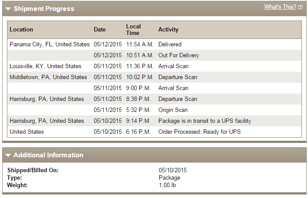
Task: Click the Out For Delivery activity entry
Action: point(178,56)
